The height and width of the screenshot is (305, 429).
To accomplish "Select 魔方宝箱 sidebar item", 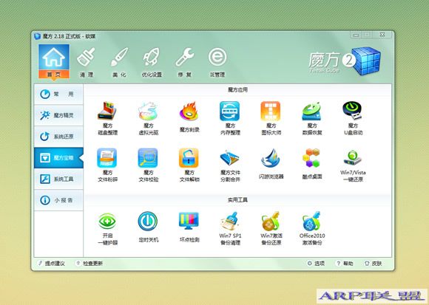I will pos(58,158).
